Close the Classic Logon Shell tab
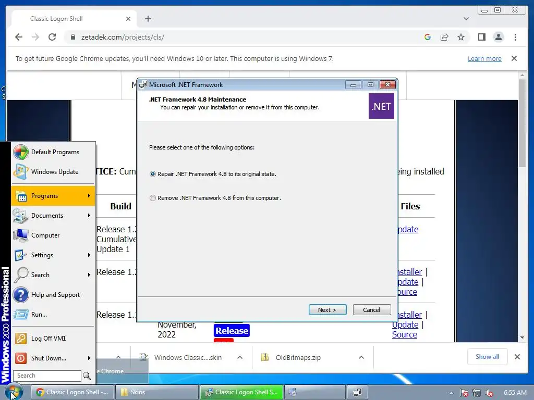534x400 pixels. (128, 19)
